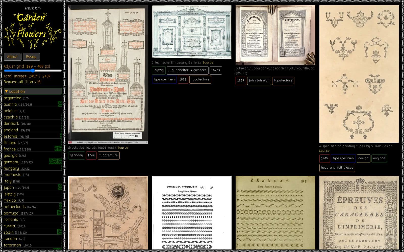Click the Garden of Flowers logo
The image size is (404, 252).
33,27
